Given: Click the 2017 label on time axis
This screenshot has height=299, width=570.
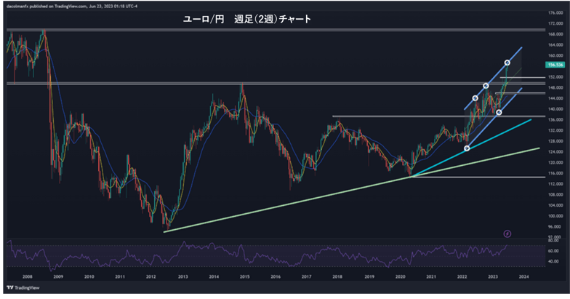Looking at the screenshot, I should 307,276.
